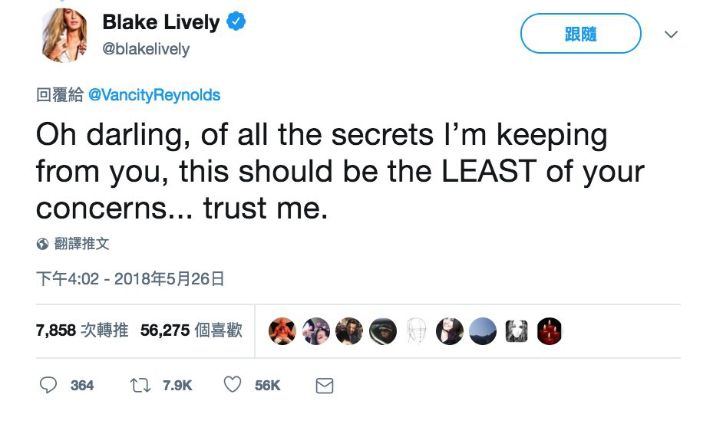Click the sketch drawing liker avatar
The width and height of the screenshot is (723, 424).
pyautogui.click(x=415, y=331)
